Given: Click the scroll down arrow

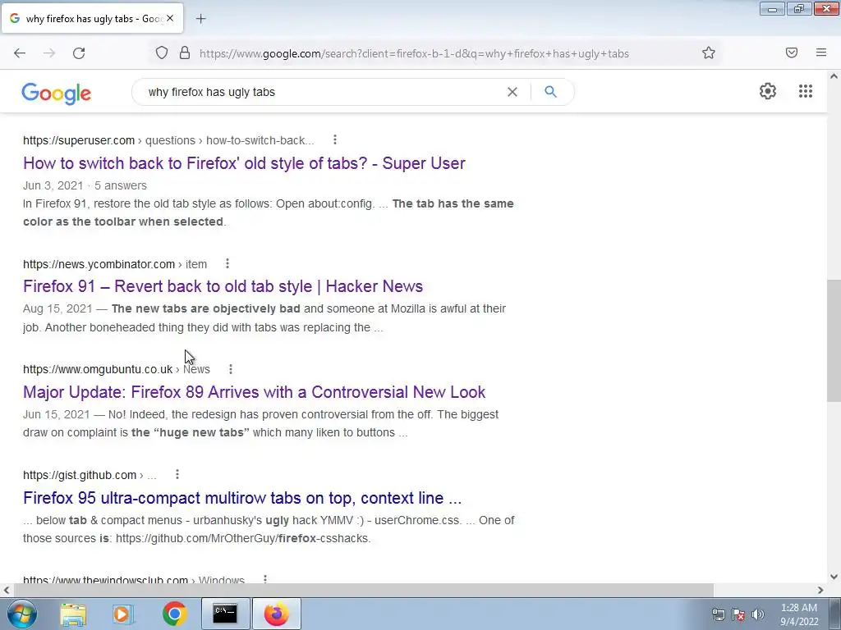Looking at the screenshot, I should [x=834, y=577].
